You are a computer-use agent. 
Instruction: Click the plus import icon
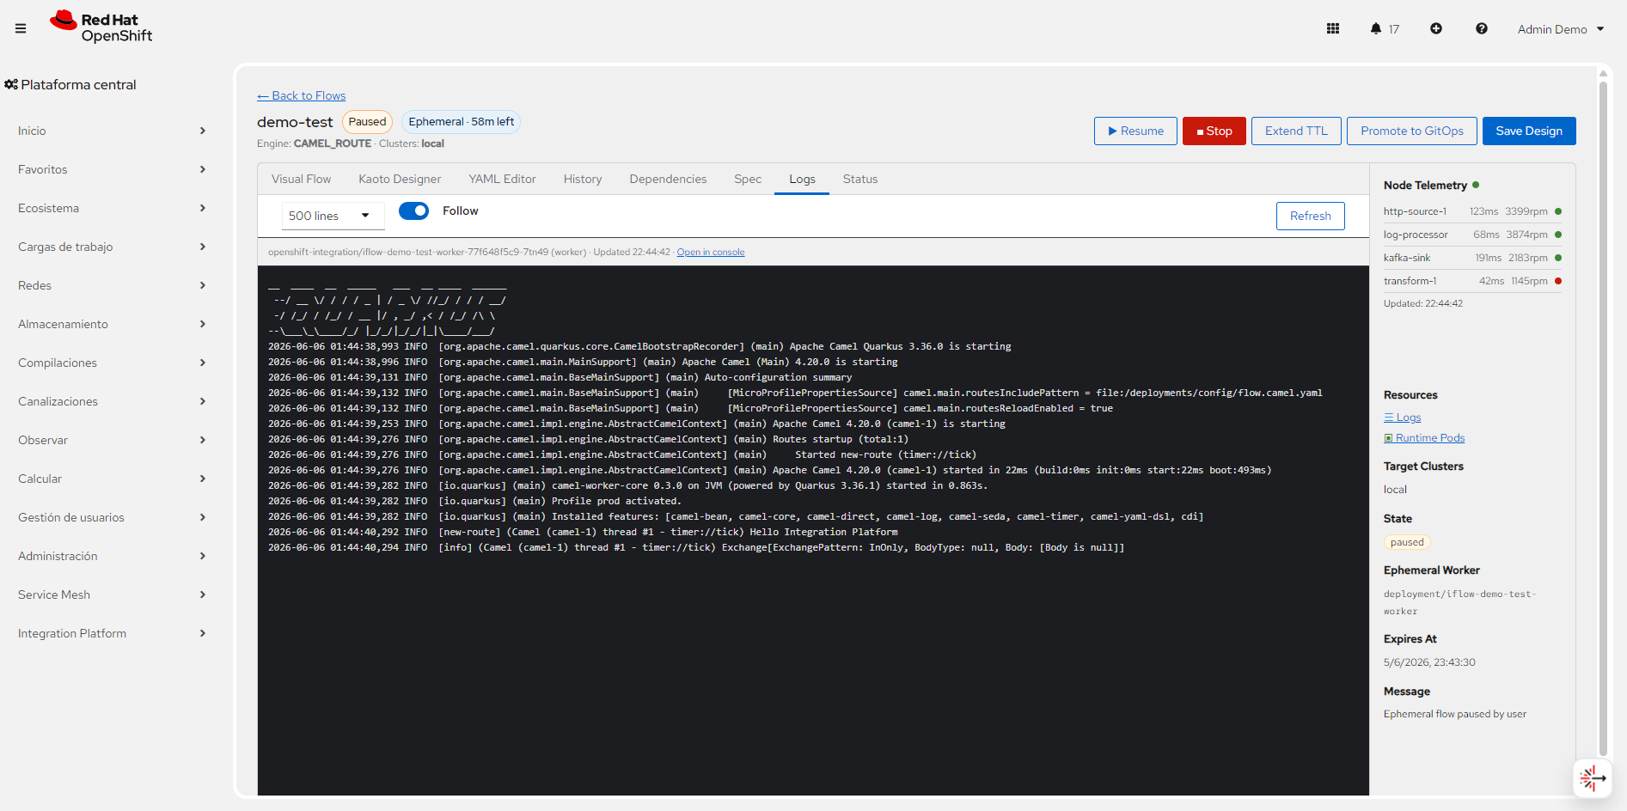click(1436, 28)
